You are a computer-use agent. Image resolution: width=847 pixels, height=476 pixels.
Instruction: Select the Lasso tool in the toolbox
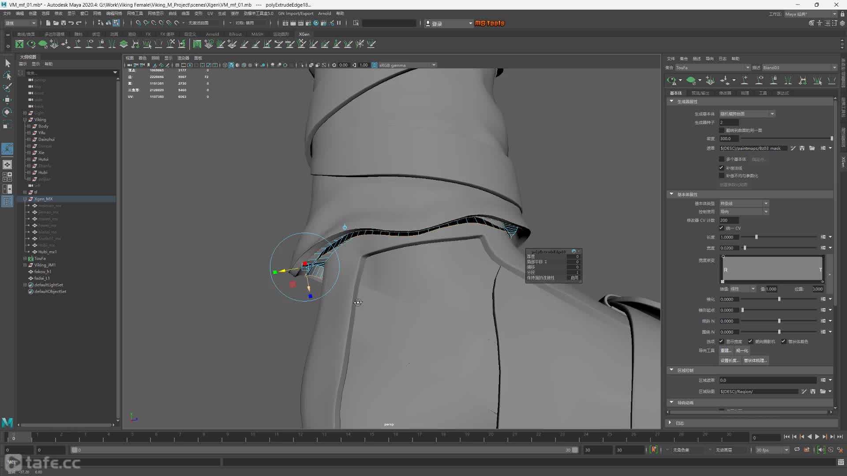pos(7,76)
